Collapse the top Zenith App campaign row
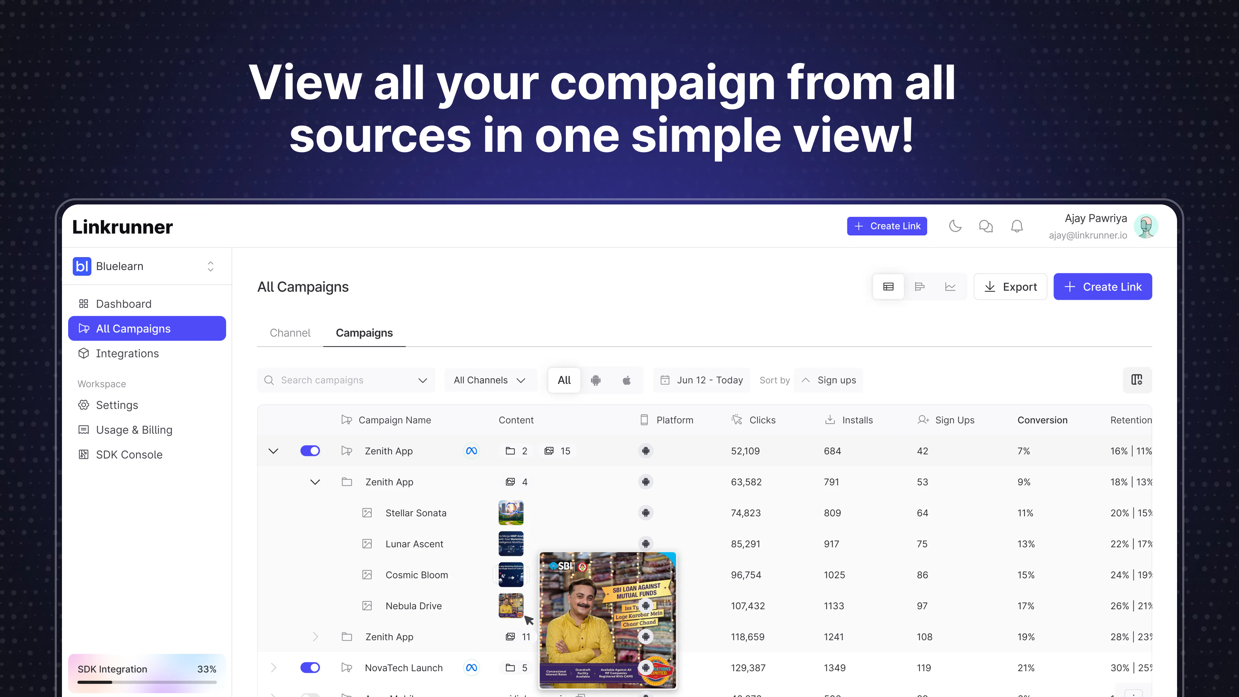The width and height of the screenshot is (1239, 697). (273, 451)
